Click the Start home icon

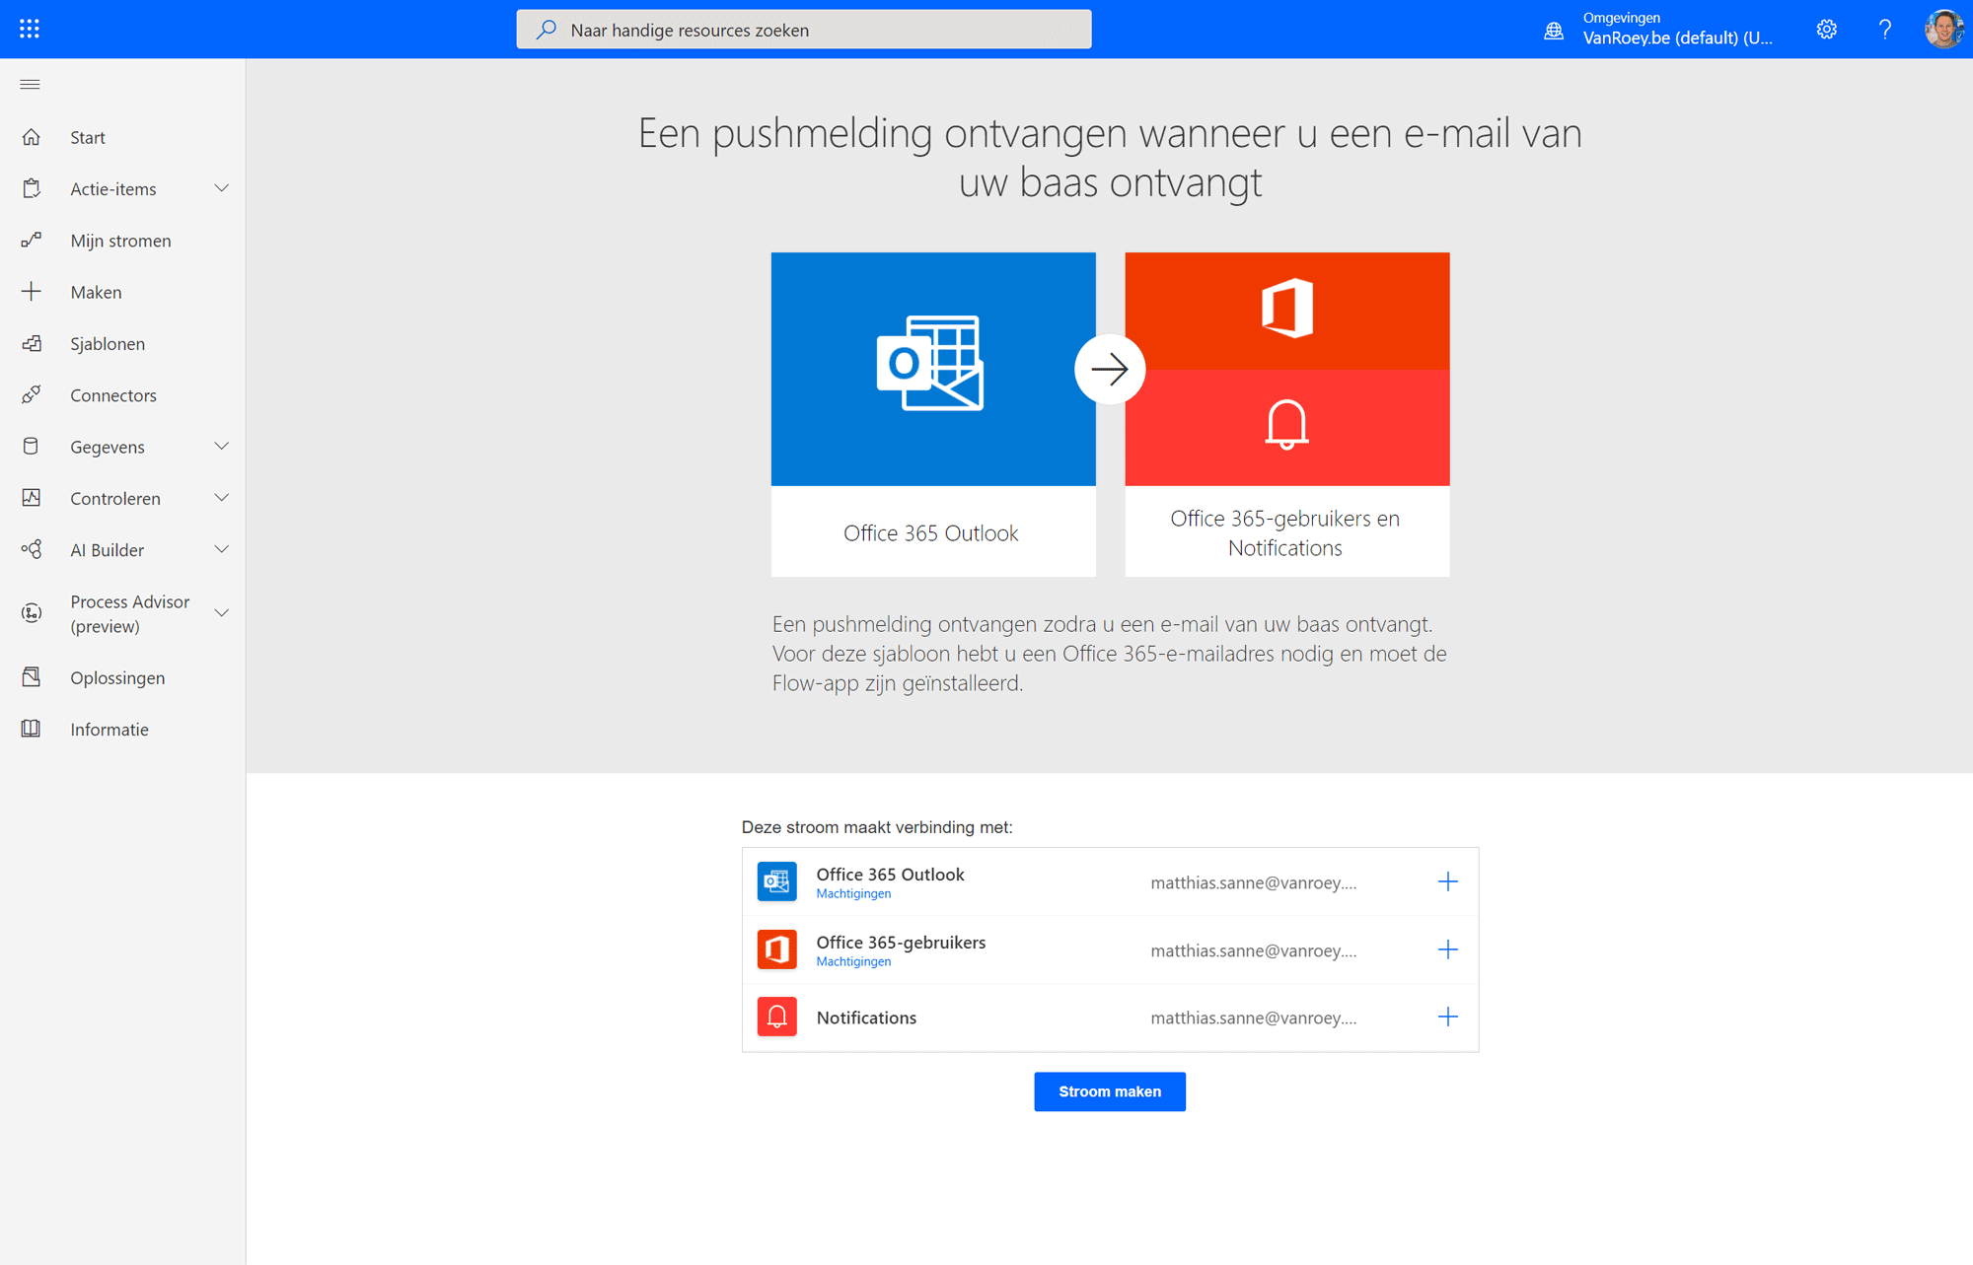[x=32, y=137]
